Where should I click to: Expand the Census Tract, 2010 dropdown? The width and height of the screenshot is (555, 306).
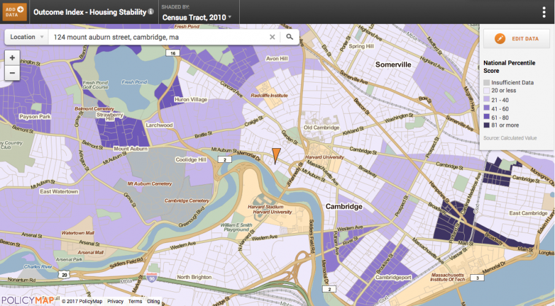[197, 17]
